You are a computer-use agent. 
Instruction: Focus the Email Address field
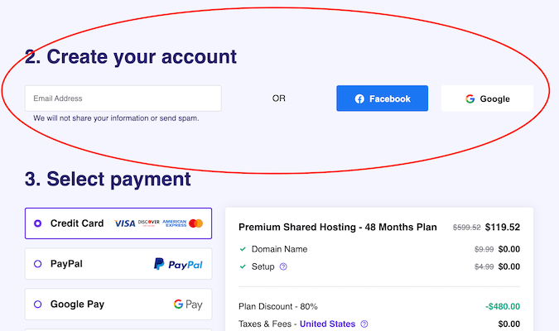(123, 98)
